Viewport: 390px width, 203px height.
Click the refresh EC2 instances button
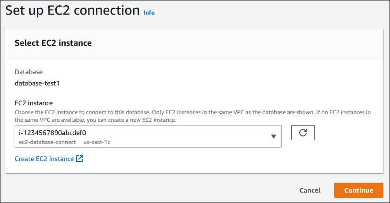coord(303,133)
